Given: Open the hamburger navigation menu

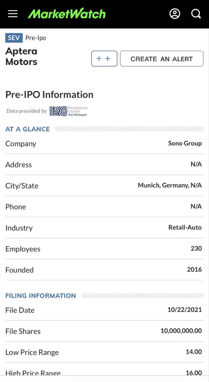Looking at the screenshot, I should coord(13,14).
